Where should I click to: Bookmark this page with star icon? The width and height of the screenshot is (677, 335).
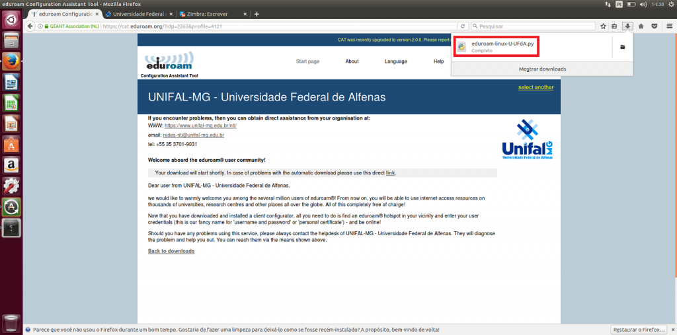tap(603, 26)
